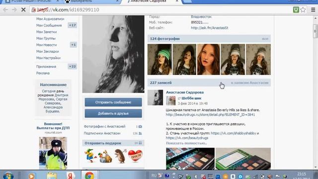
Task: Expand post with 'Показать полностью..'
Action: [x=186, y=143]
